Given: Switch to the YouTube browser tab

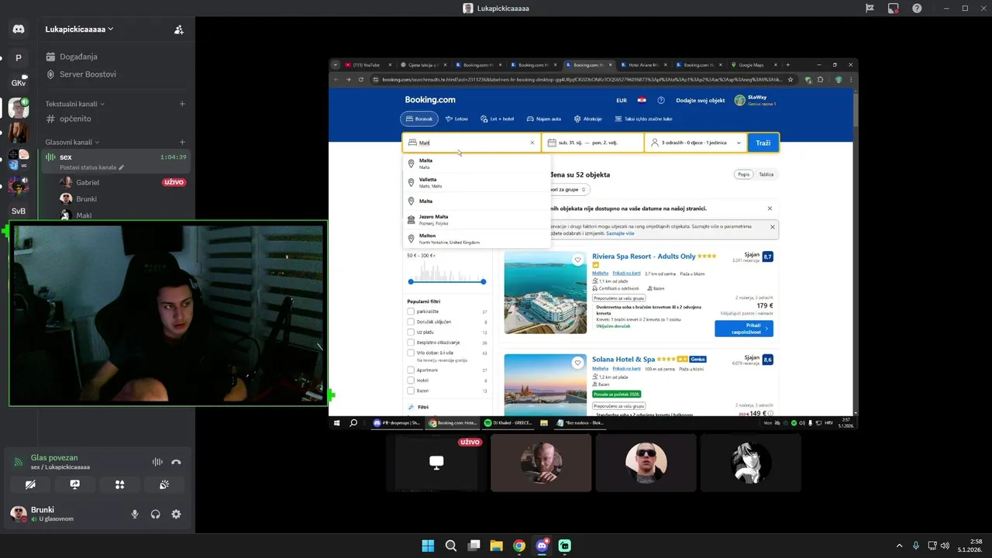Looking at the screenshot, I should coord(366,65).
